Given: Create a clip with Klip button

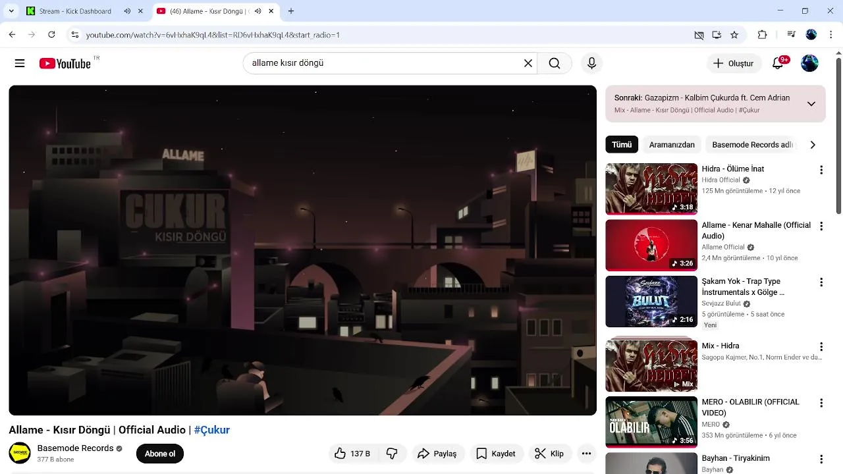Looking at the screenshot, I should pyautogui.click(x=549, y=454).
